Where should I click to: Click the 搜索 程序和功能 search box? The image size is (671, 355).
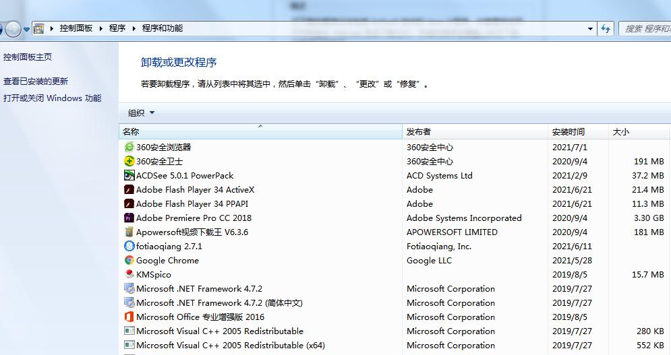(x=645, y=29)
